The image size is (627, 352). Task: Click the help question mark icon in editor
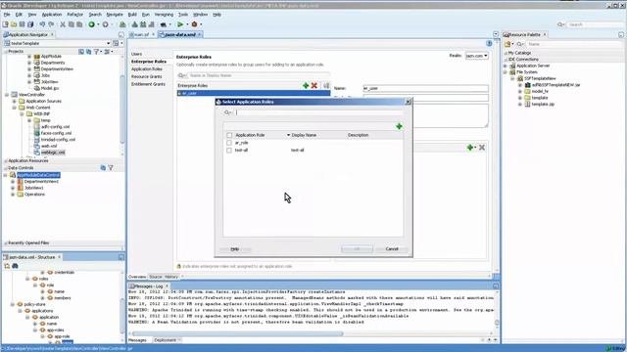pyautogui.click(x=489, y=43)
